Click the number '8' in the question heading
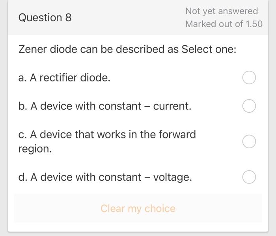276x236 pixels. (x=68, y=18)
